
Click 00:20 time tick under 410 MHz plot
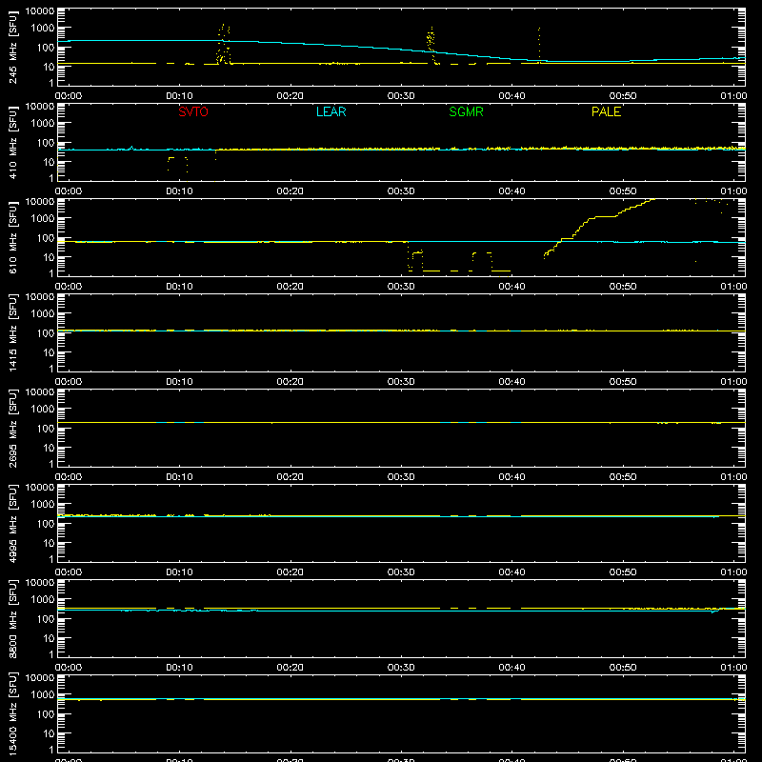291,191
